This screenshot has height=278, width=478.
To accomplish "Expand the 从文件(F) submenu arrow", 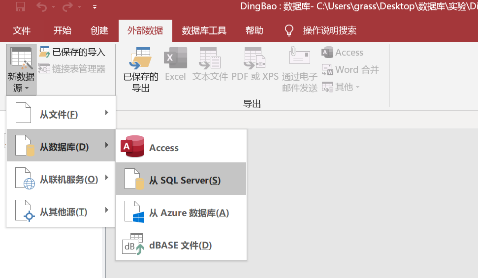I will pos(107,113).
